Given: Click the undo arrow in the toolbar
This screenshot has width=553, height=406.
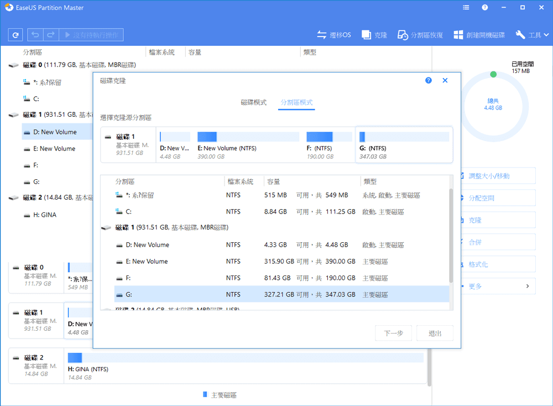Looking at the screenshot, I should pos(35,34).
